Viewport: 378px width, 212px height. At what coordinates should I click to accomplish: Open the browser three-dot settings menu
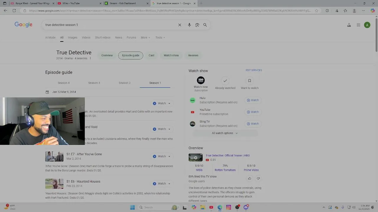click(x=364, y=11)
